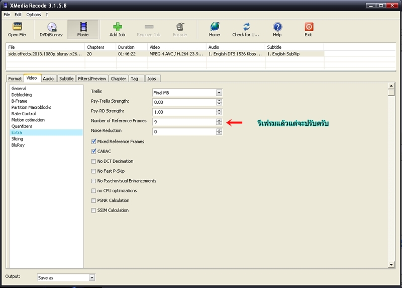Select Deblocking in the settings list
This screenshot has width=402, height=288.
(22, 95)
